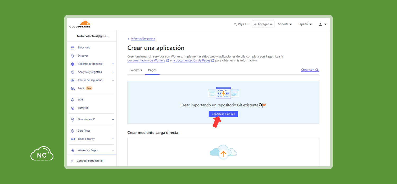Image resolution: width=397 pixels, height=184 pixels.
Task: Click the GitHub logo icon
Action: pos(260,105)
